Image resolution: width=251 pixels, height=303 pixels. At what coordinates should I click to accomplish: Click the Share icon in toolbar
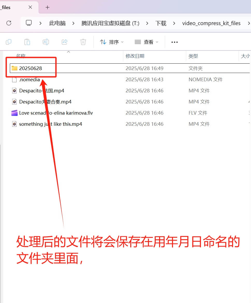tap(64, 42)
